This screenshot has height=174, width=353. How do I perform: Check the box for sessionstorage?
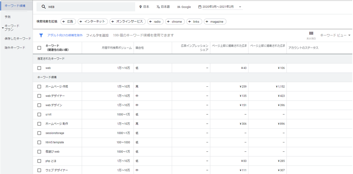(x=39, y=133)
